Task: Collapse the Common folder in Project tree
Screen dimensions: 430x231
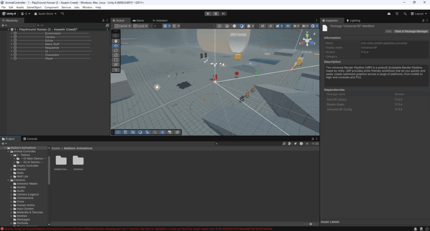Action: [8, 180]
